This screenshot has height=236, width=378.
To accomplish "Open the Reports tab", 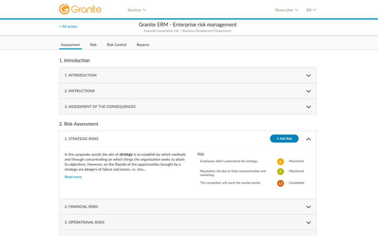I will 143,45.
